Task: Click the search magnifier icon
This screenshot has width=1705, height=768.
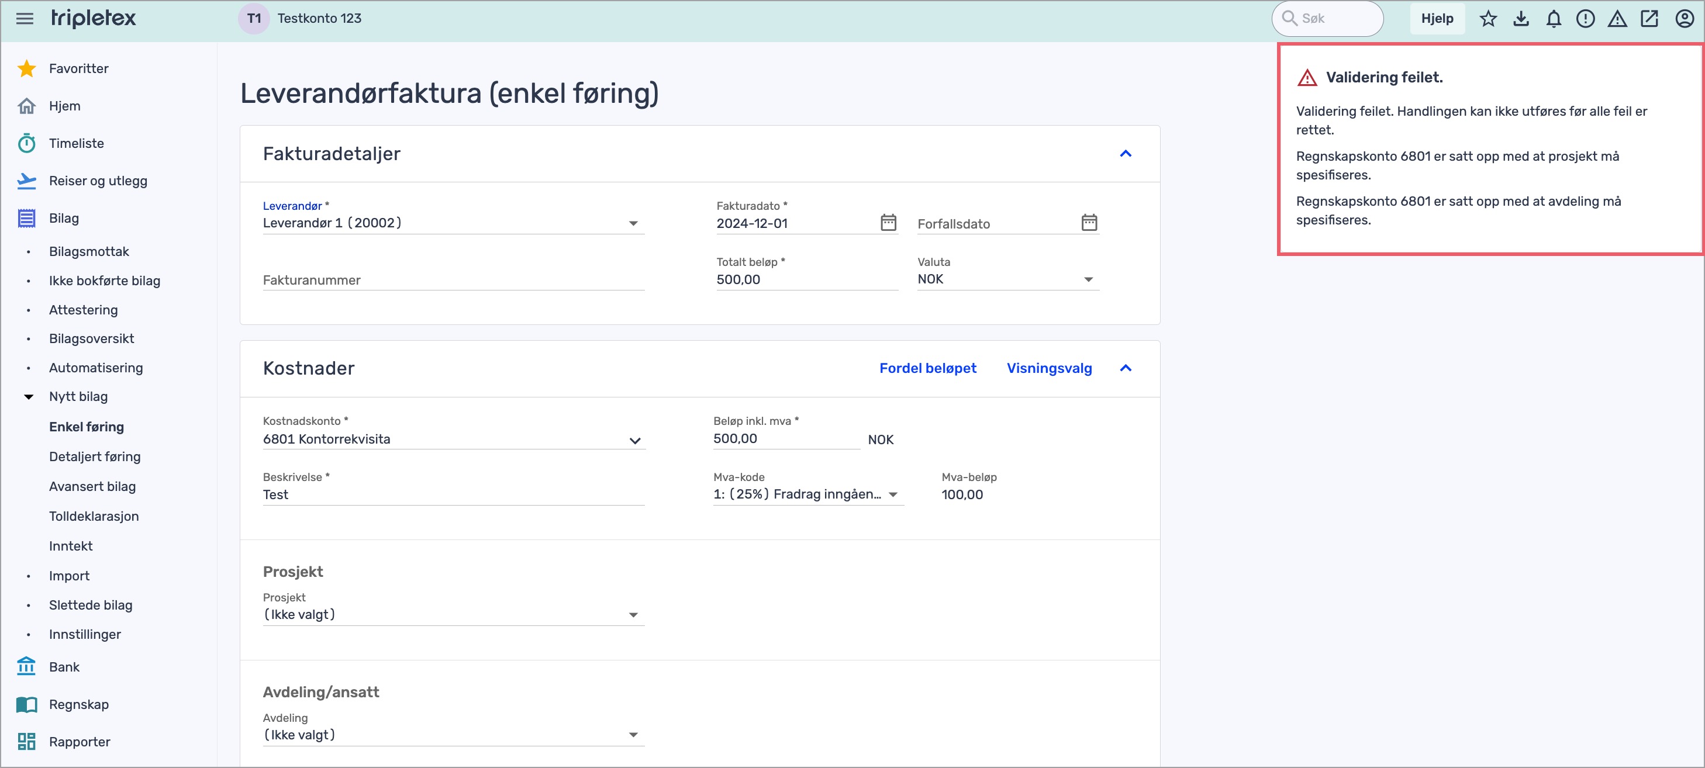Action: [x=1289, y=19]
